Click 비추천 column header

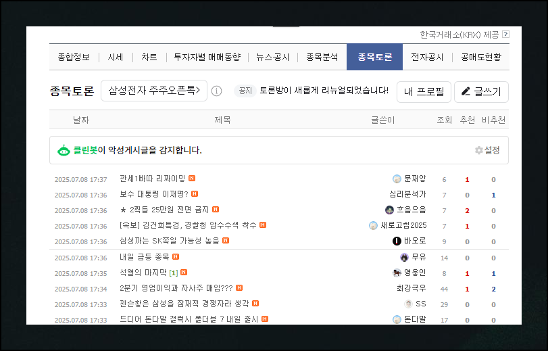pyautogui.click(x=493, y=120)
